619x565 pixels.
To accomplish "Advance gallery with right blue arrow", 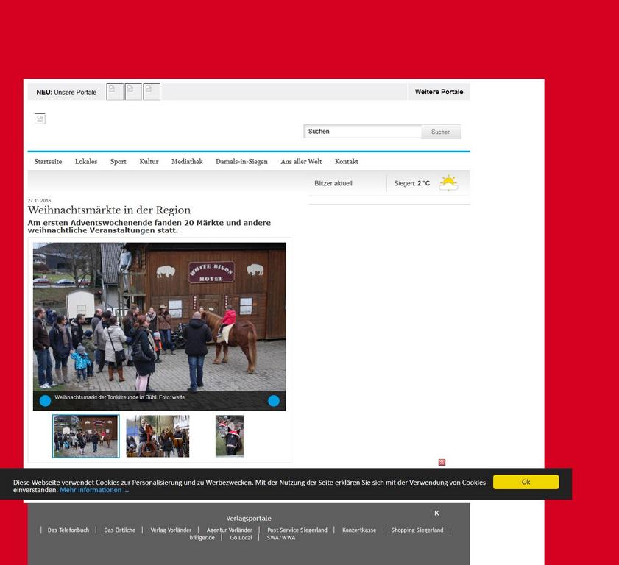I will 274,400.
